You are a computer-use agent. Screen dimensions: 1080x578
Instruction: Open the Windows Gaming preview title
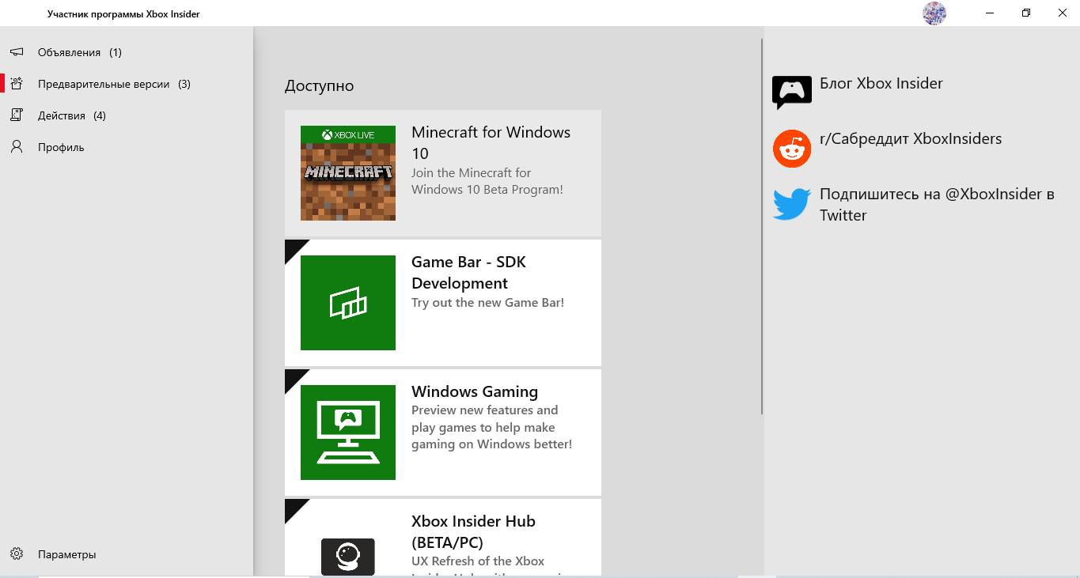[475, 391]
